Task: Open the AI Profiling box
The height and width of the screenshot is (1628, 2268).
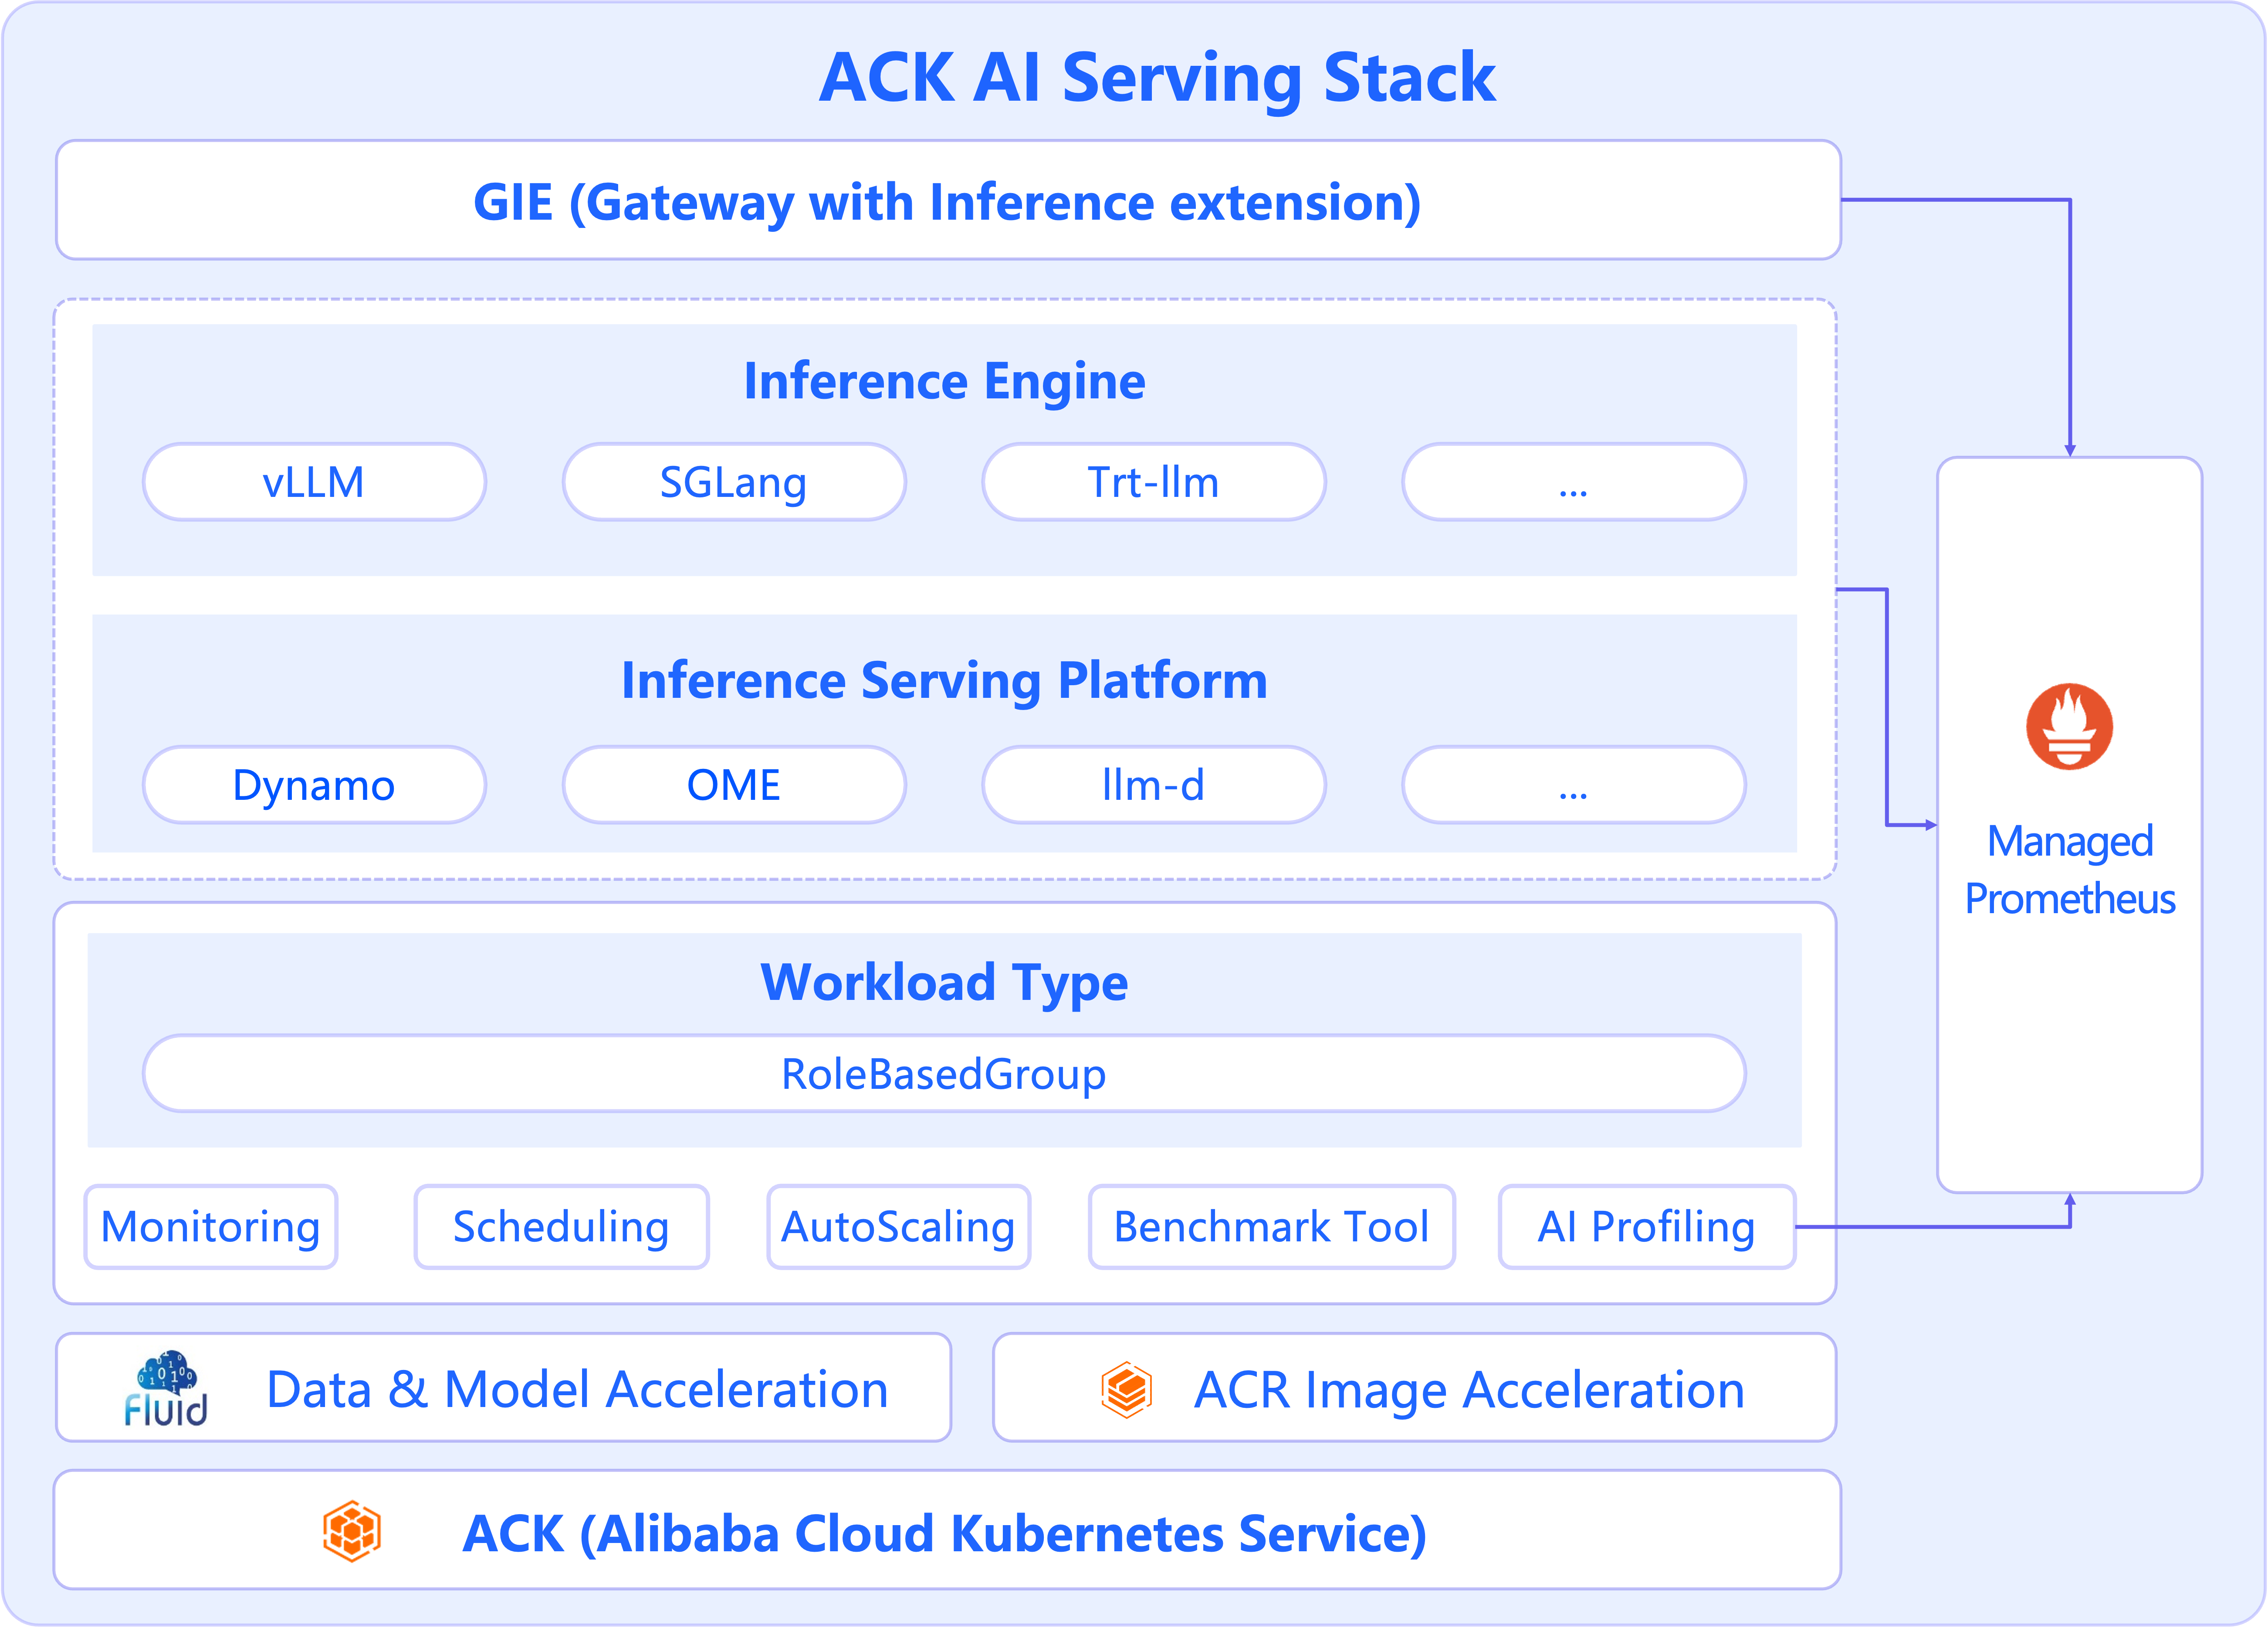Action: pyautogui.click(x=1646, y=1227)
